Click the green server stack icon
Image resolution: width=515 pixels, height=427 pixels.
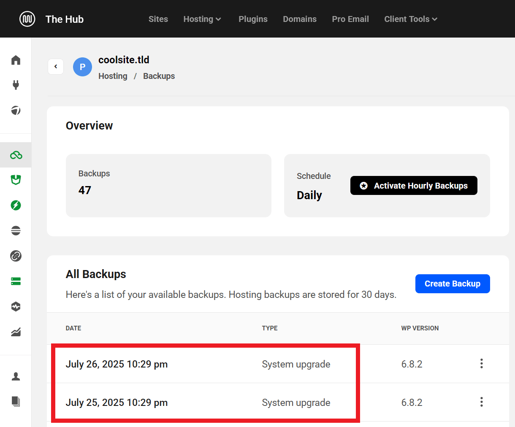pyautogui.click(x=16, y=281)
